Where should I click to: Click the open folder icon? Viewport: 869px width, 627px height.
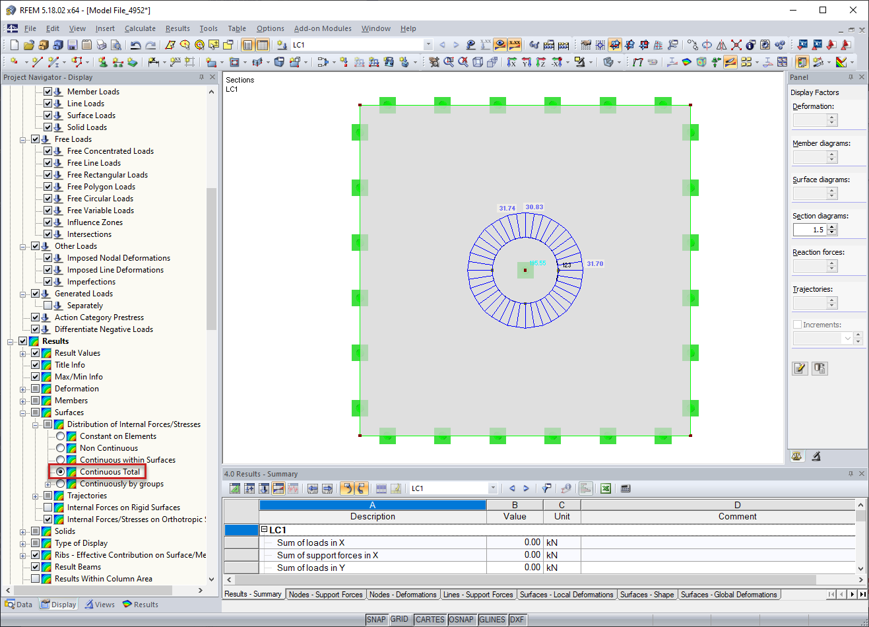[28, 45]
